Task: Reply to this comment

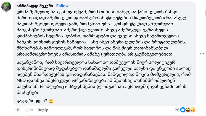Action: pyautogui.click(x=43, y=110)
